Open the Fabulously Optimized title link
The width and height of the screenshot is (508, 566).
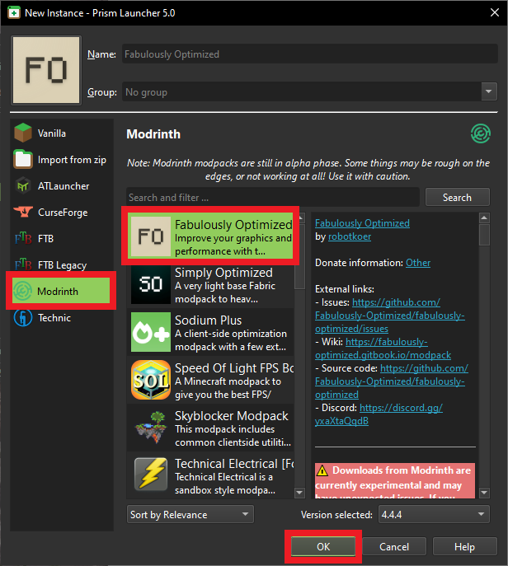click(362, 223)
